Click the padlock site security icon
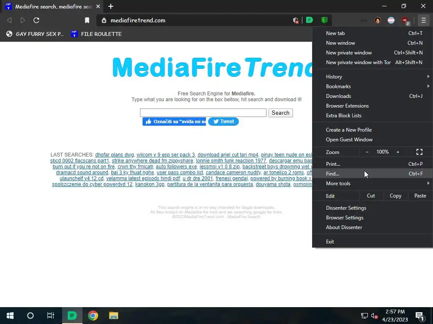Screen dimensions: 433x324 tap(104, 20)
